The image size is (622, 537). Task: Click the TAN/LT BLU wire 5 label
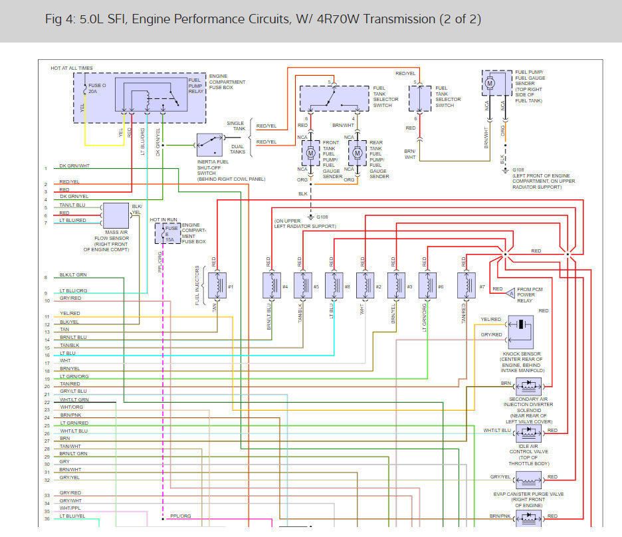pyautogui.click(x=72, y=205)
